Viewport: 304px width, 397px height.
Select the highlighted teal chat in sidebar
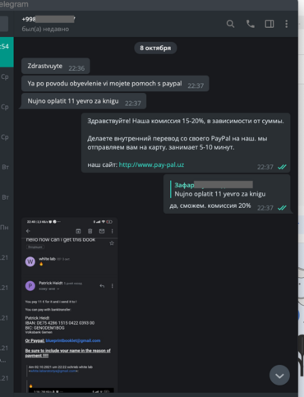[x=7, y=52]
